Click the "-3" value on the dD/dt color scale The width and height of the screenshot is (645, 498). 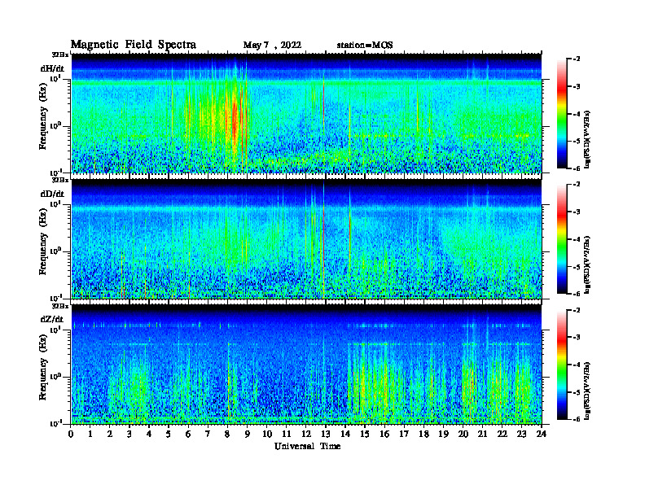click(x=577, y=212)
